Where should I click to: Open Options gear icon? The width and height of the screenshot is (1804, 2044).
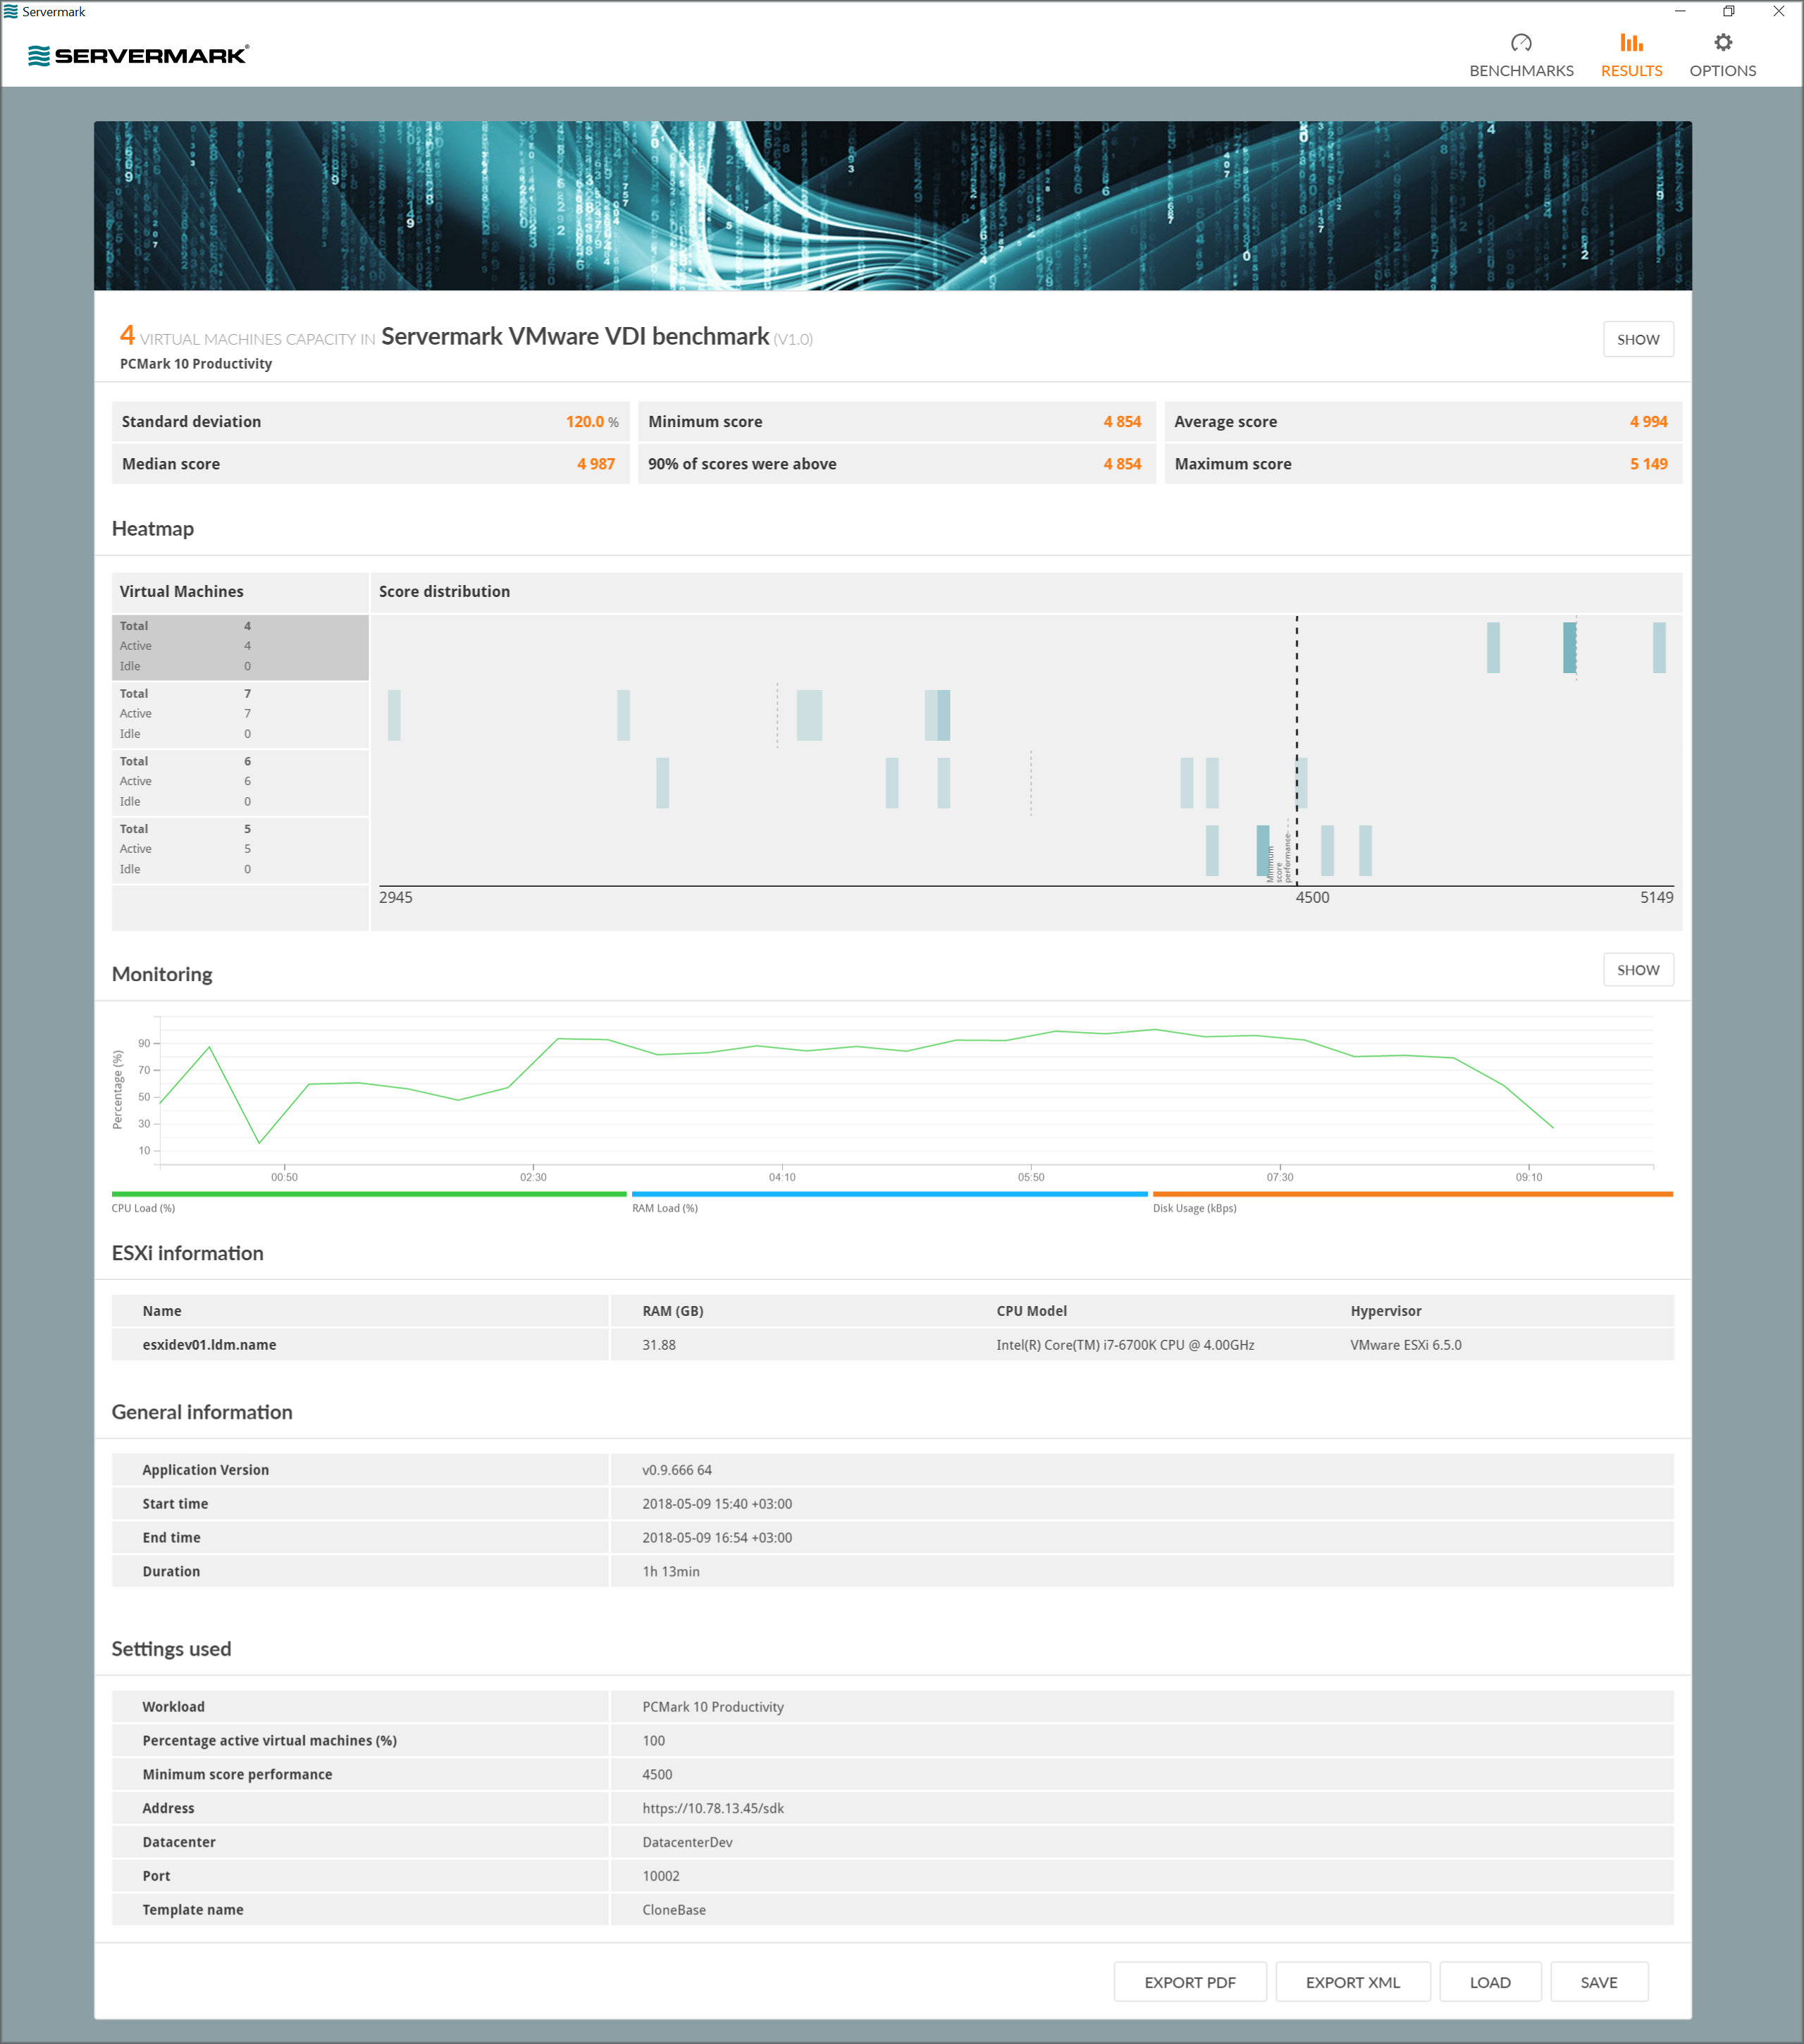(1722, 43)
